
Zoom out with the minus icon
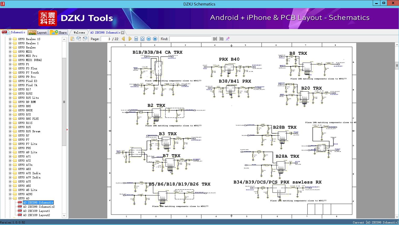tap(149, 39)
